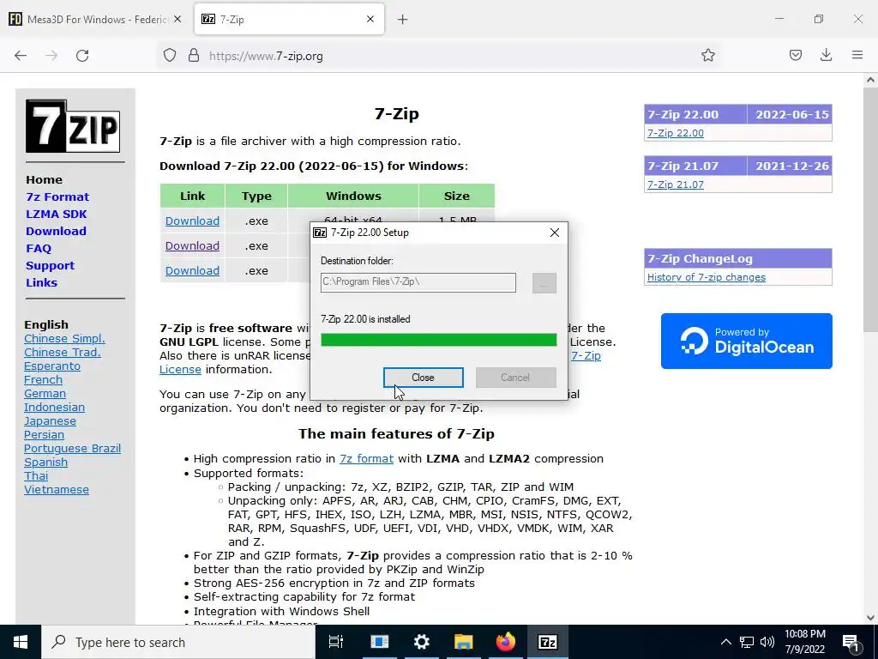878x659 pixels.
Task: Select the 7-Zip browser tab
Action: (x=289, y=19)
